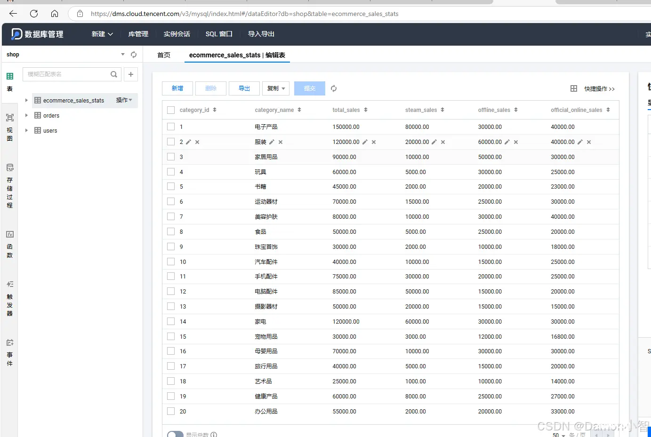Click the refresh icon beside 提交 button
The width and height of the screenshot is (651, 437).
(334, 88)
